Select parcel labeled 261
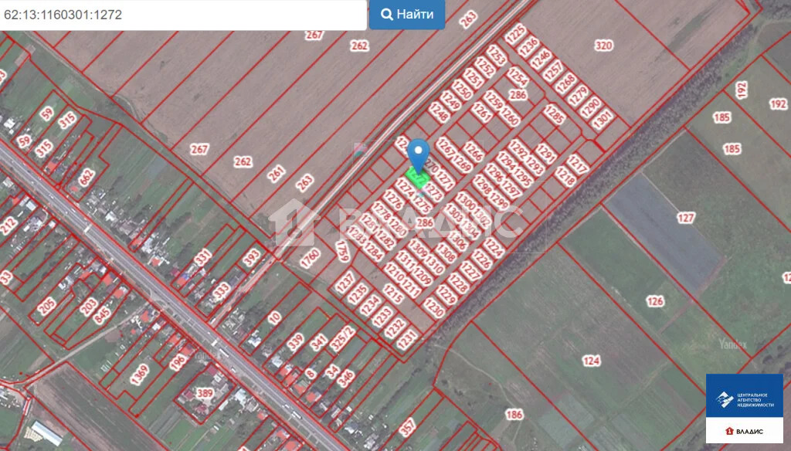 pos(276,174)
